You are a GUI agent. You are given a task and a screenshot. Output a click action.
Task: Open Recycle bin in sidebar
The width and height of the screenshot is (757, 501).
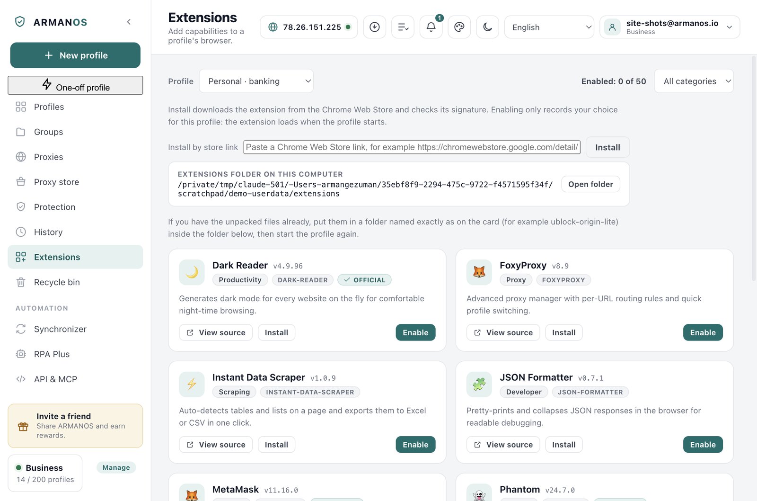coord(75,282)
